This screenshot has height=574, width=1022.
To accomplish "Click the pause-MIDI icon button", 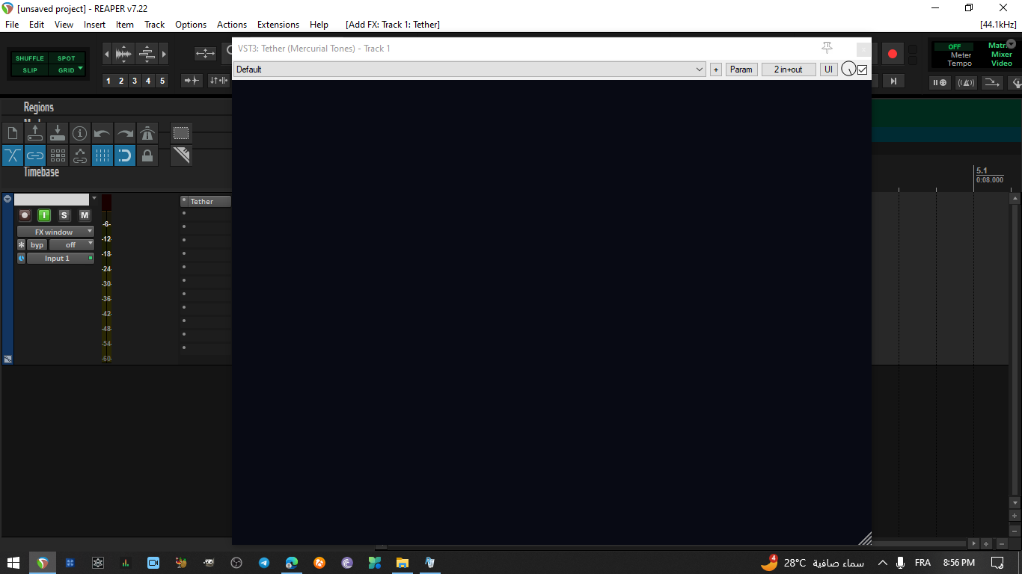I will [x=940, y=82].
